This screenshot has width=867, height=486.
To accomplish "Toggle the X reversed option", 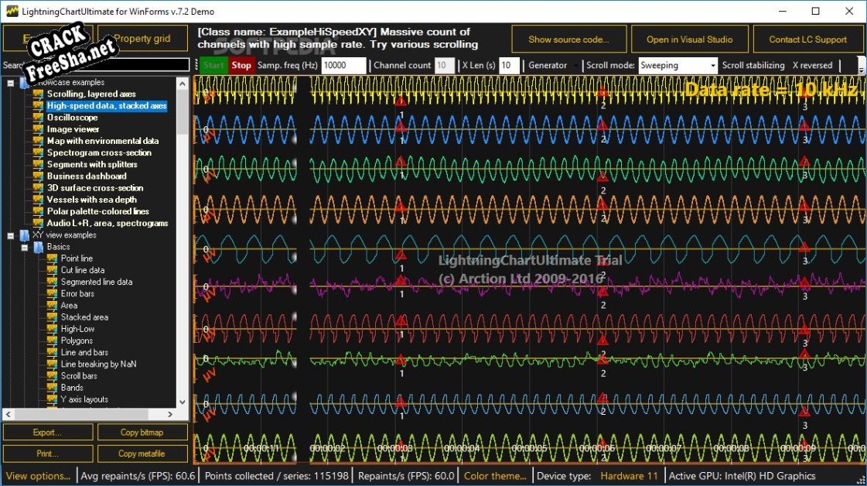I will coord(812,66).
